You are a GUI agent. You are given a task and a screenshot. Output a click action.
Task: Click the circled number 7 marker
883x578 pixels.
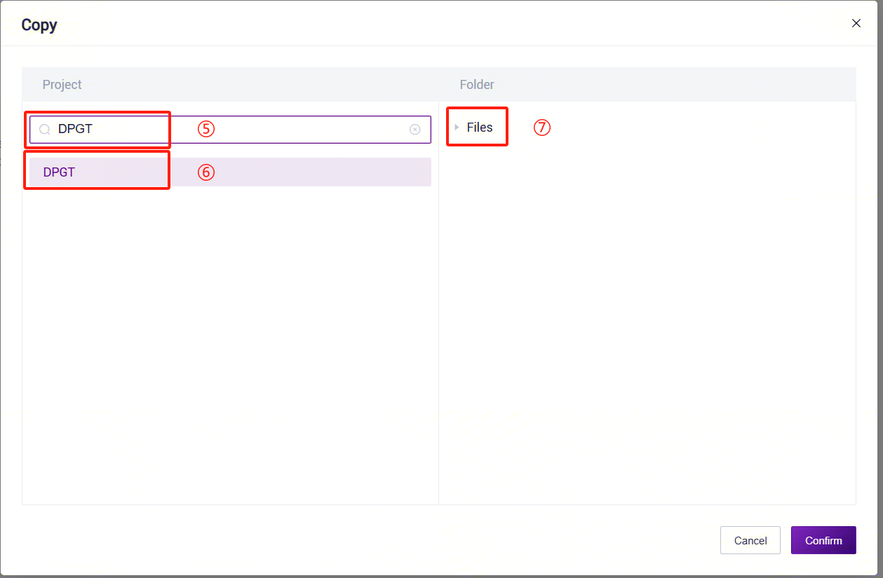542,128
